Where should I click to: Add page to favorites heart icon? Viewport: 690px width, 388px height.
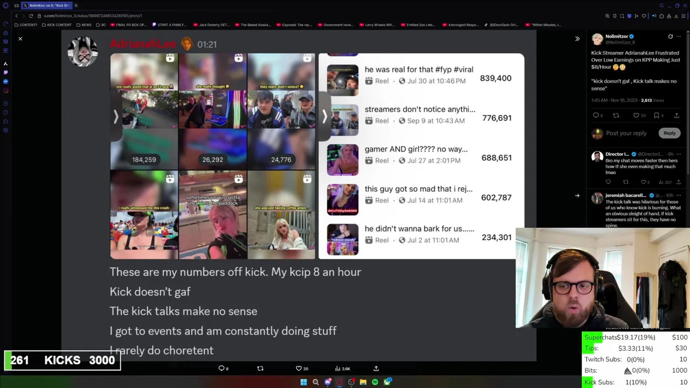tap(644, 16)
